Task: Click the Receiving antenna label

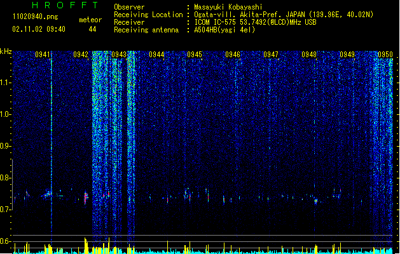Action: tap(146, 30)
